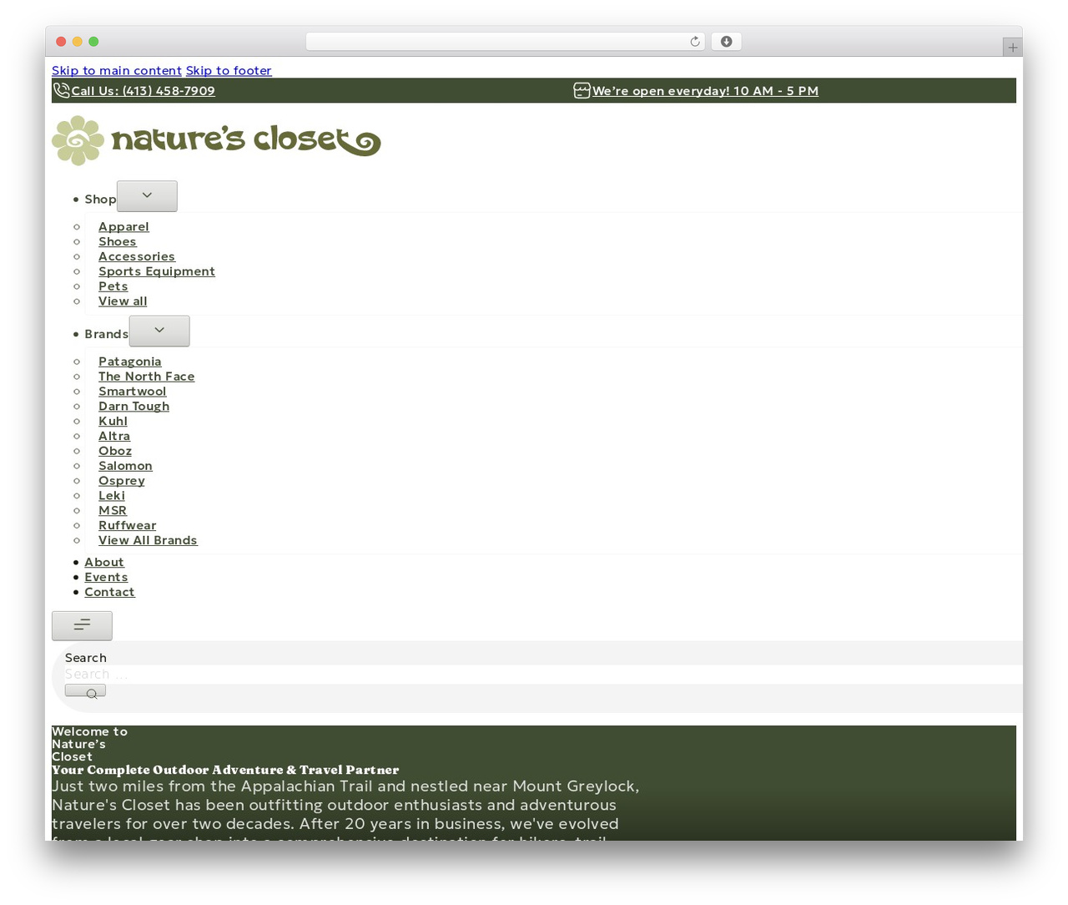Image resolution: width=1068 pixels, height=905 pixels.
Task: Open the Accessories category
Action: (x=137, y=256)
